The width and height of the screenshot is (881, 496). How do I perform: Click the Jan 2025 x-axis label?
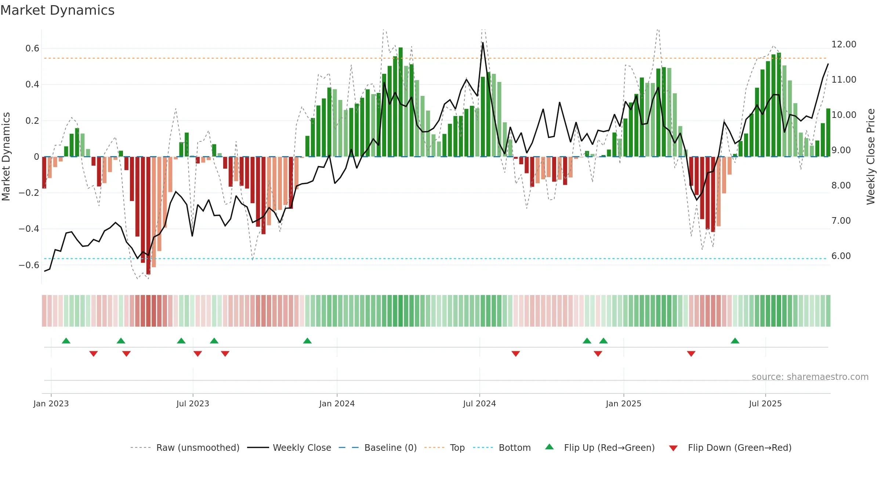coord(624,403)
